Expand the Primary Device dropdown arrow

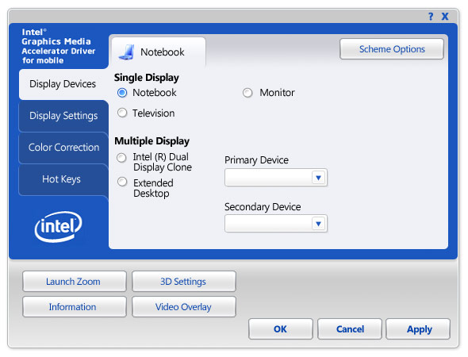[x=318, y=178]
